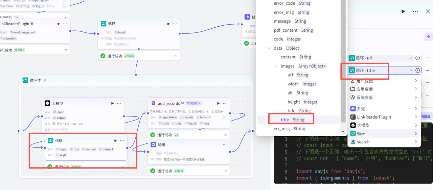Select the highlighted title String field

292,120
